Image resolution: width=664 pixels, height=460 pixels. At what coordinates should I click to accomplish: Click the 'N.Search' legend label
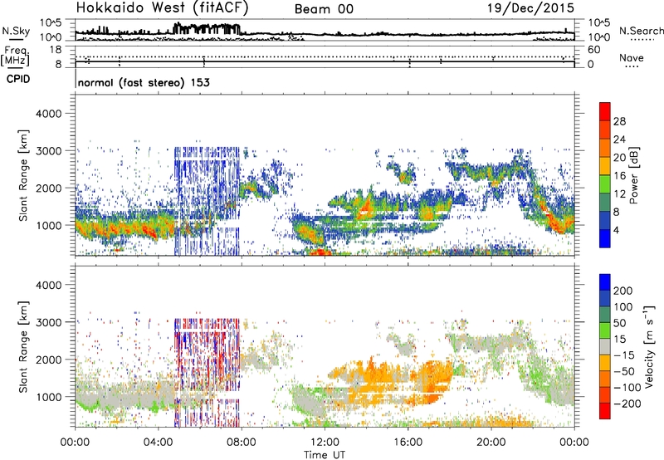(x=641, y=31)
